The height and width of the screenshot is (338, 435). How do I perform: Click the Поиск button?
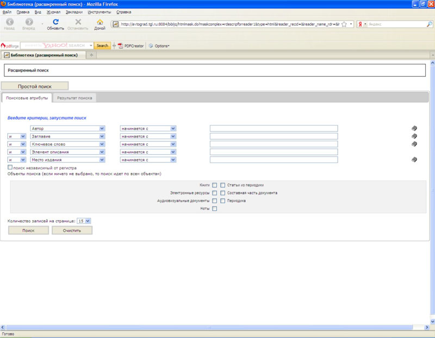[28, 230]
